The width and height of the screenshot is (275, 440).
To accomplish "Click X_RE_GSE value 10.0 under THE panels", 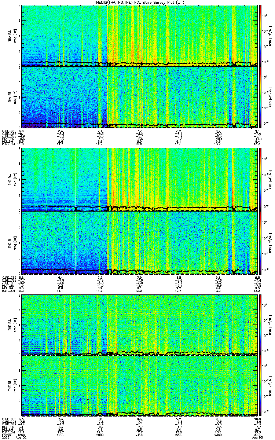I will (x=257, y=419).
